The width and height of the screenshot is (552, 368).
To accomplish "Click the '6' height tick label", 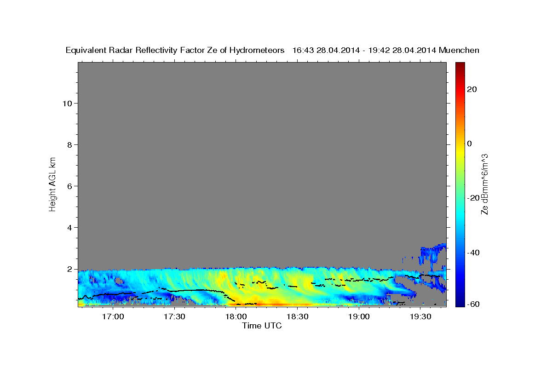I will tap(69, 186).
